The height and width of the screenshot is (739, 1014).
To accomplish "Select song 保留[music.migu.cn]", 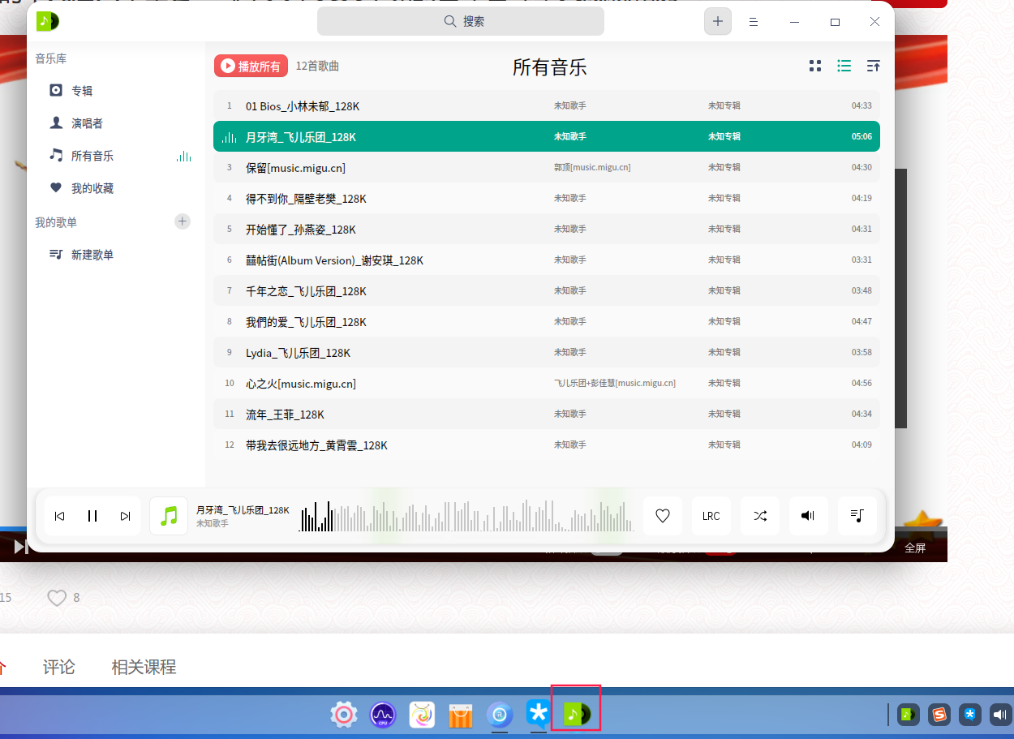I will 547,167.
